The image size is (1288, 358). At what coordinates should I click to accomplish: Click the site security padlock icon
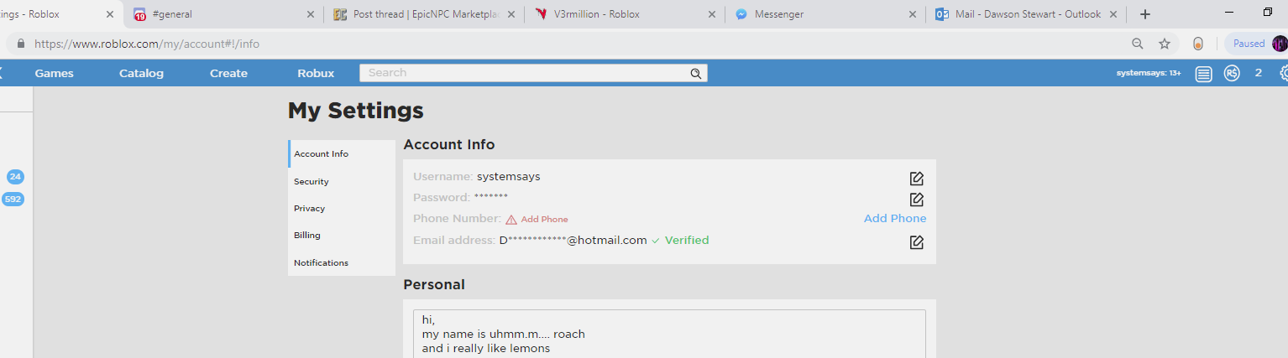coord(21,44)
